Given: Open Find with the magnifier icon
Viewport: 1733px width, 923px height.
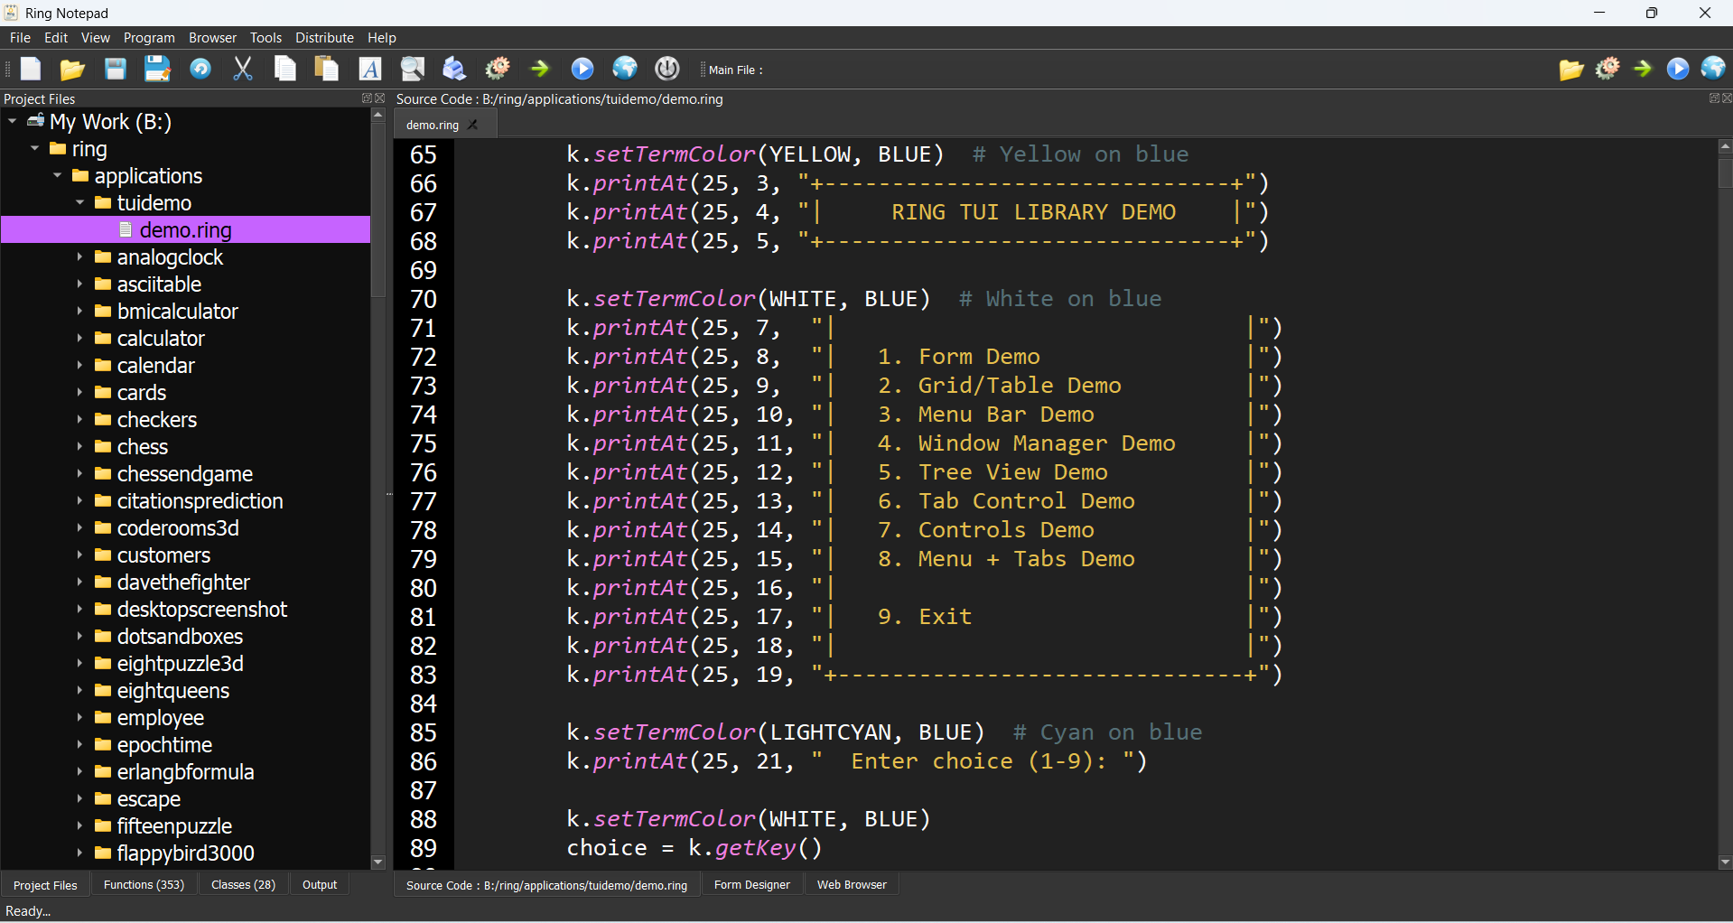Looking at the screenshot, I should (413, 70).
